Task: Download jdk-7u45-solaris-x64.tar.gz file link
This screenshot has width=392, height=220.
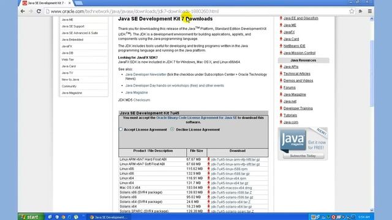Action: (x=232, y=207)
